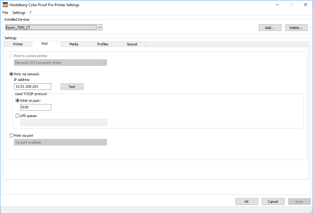Click the RAW port number field

click(36, 107)
